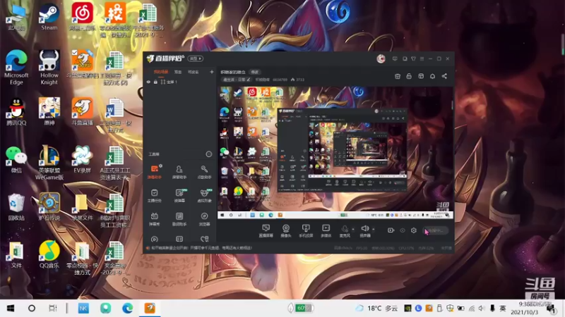Click the 修改 button next to room title
Viewport: 565px width, 317px height.
tap(255, 73)
